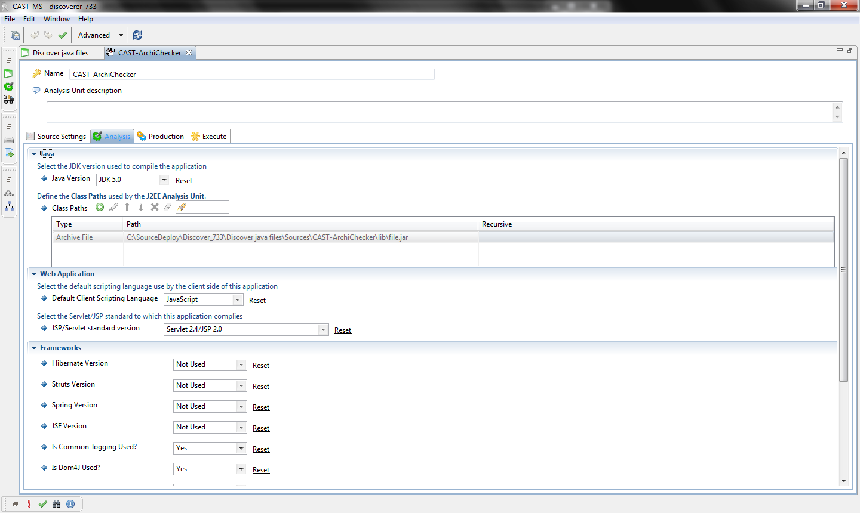Click Reset next to Default Client Scripting Language
Viewport: 860px width, 513px height.
[x=257, y=301]
